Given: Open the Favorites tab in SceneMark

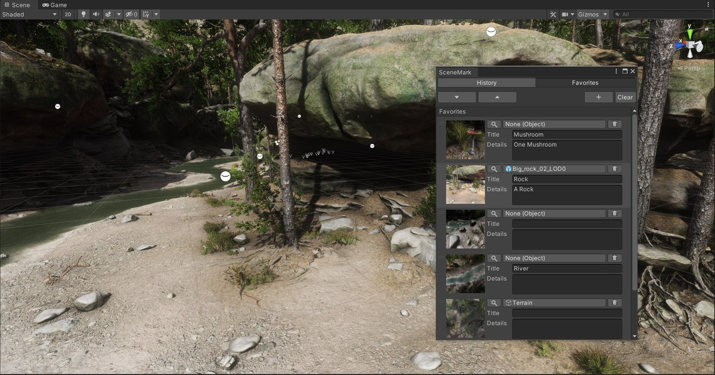Looking at the screenshot, I should point(585,83).
